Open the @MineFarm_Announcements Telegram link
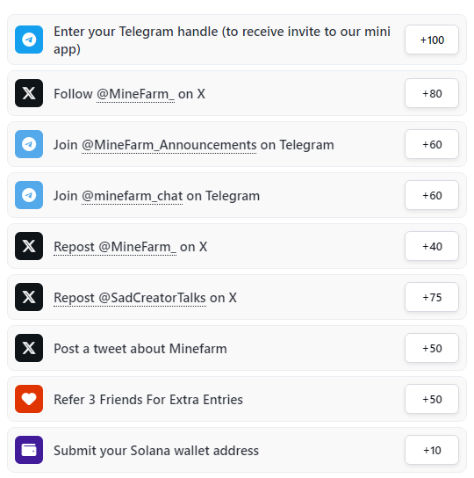 (169, 145)
